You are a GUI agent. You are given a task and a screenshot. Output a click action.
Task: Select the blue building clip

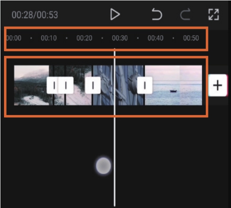click(x=118, y=85)
